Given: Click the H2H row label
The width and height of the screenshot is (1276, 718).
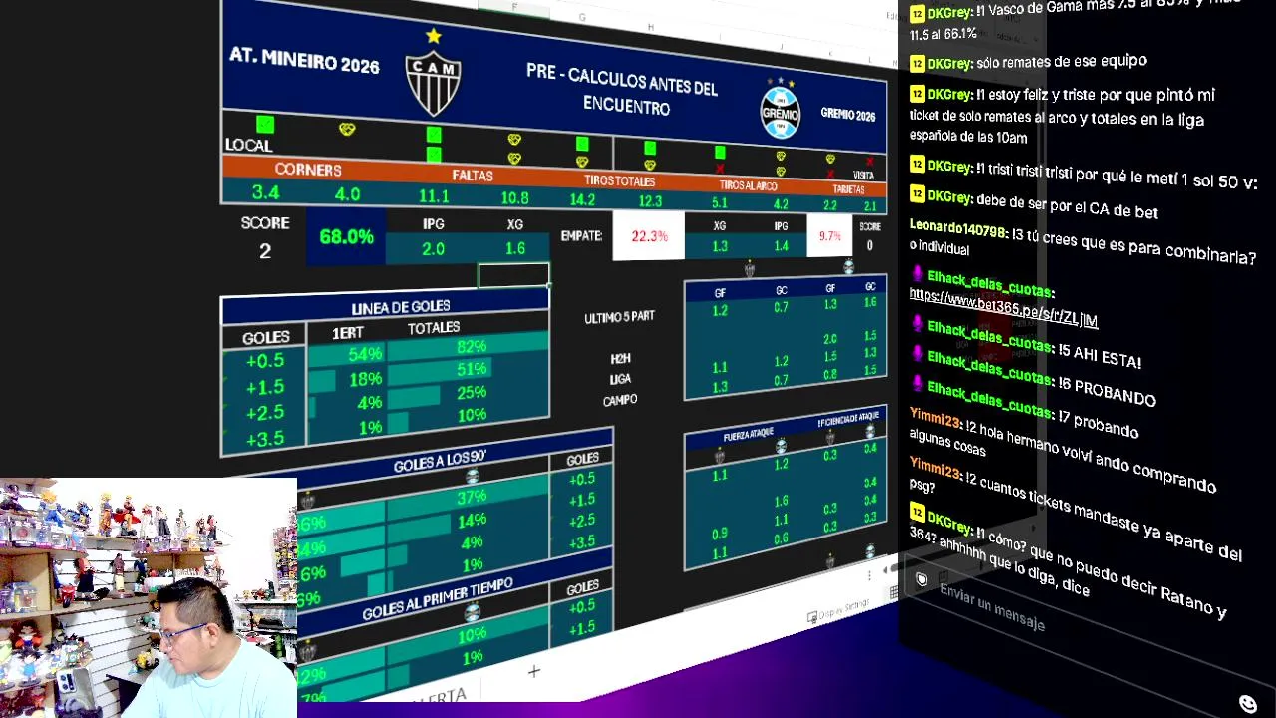Looking at the screenshot, I should pos(620,358).
